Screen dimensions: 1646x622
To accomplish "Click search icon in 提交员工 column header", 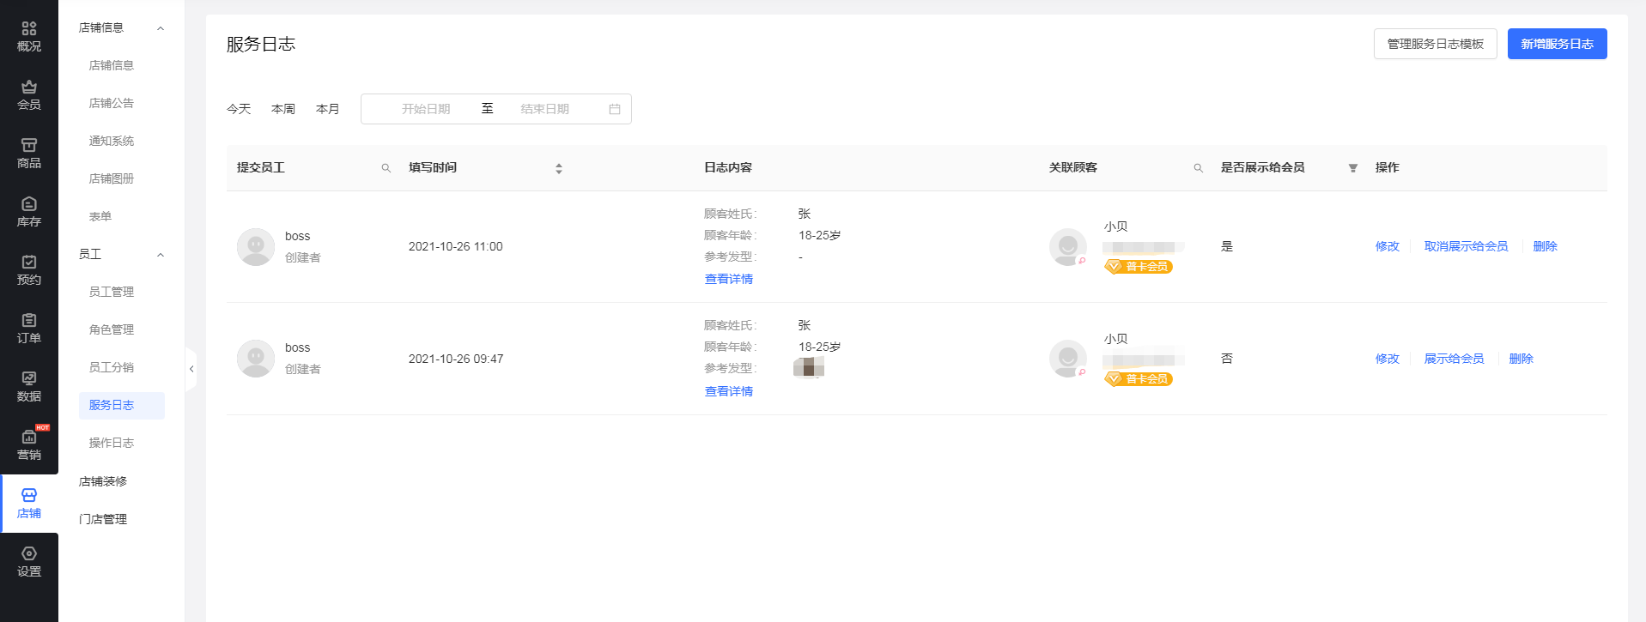I will pyautogui.click(x=386, y=168).
